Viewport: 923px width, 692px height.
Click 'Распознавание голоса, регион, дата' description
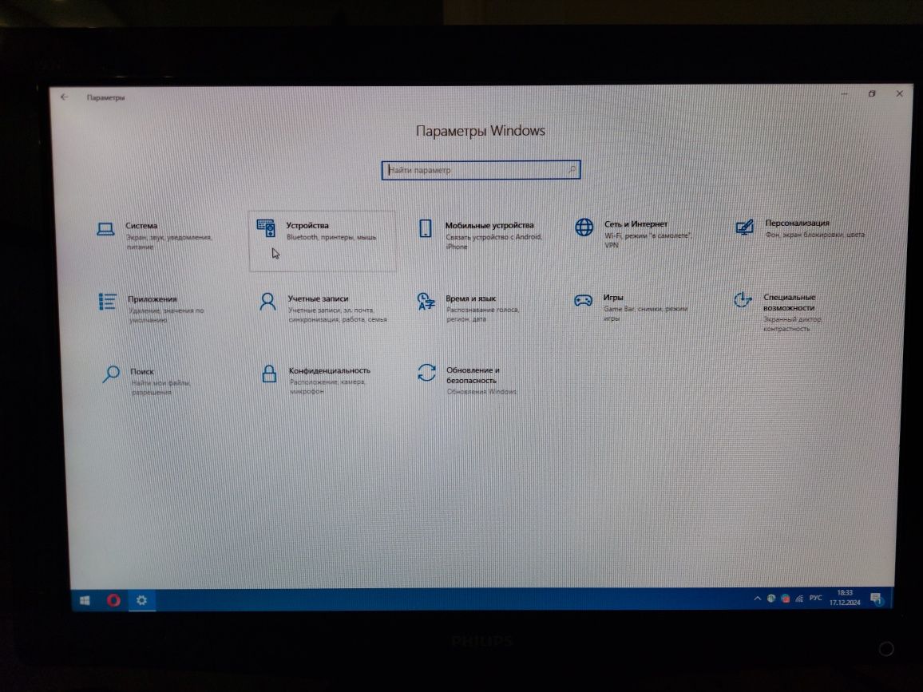pyautogui.click(x=483, y=314)
